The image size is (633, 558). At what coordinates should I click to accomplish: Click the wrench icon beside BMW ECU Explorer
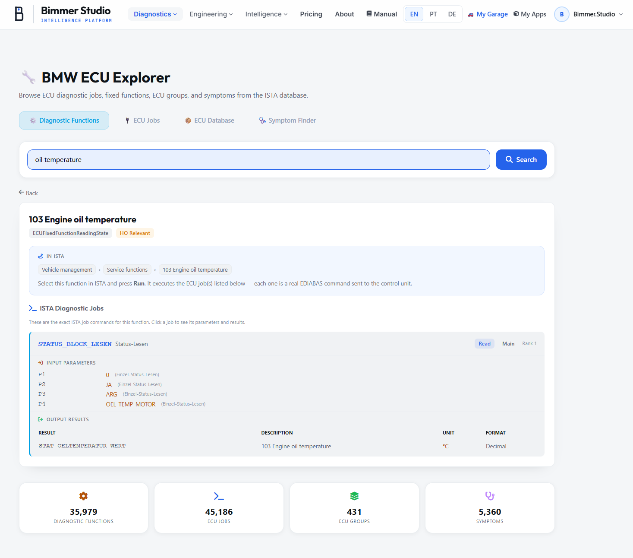coord(28,77)
